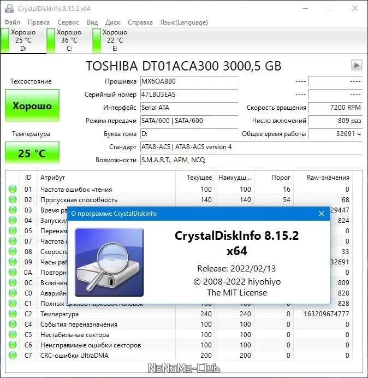Click status circle for attribute 09
This screenshot has width=368, height=378.
coord(13,262)
